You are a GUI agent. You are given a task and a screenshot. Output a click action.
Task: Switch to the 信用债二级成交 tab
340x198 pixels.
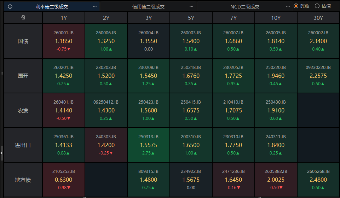(x=149, y=7)
